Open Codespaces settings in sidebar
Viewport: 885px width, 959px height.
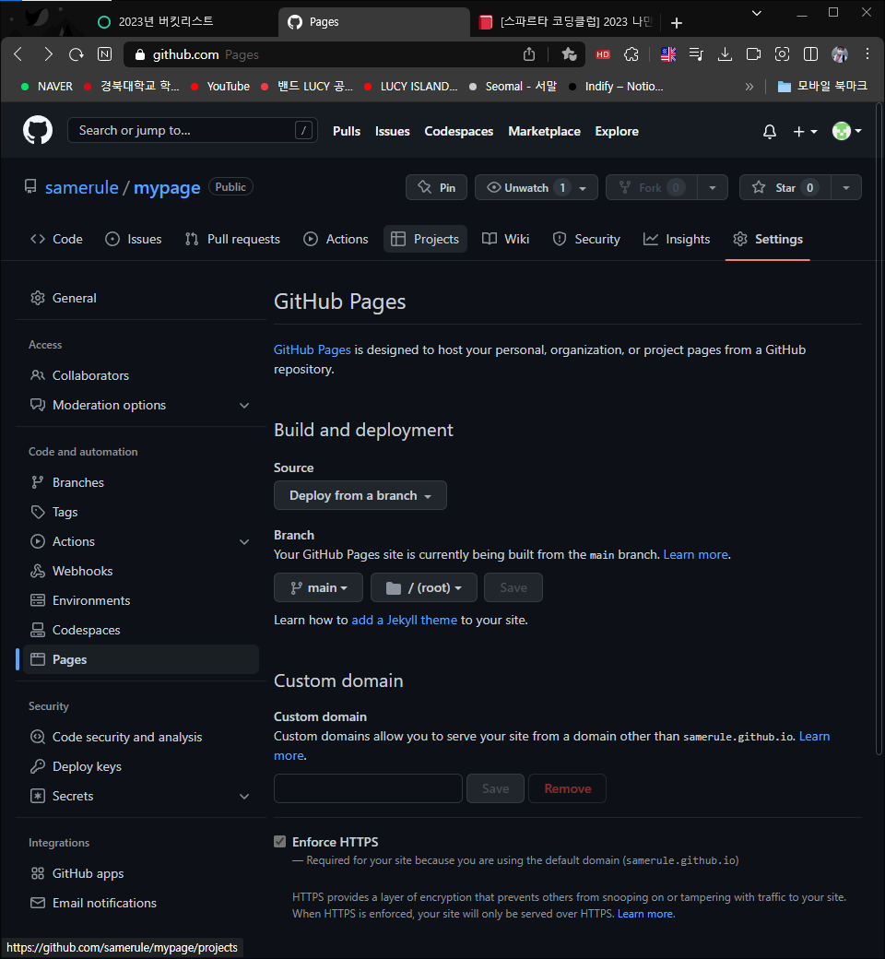141,630
